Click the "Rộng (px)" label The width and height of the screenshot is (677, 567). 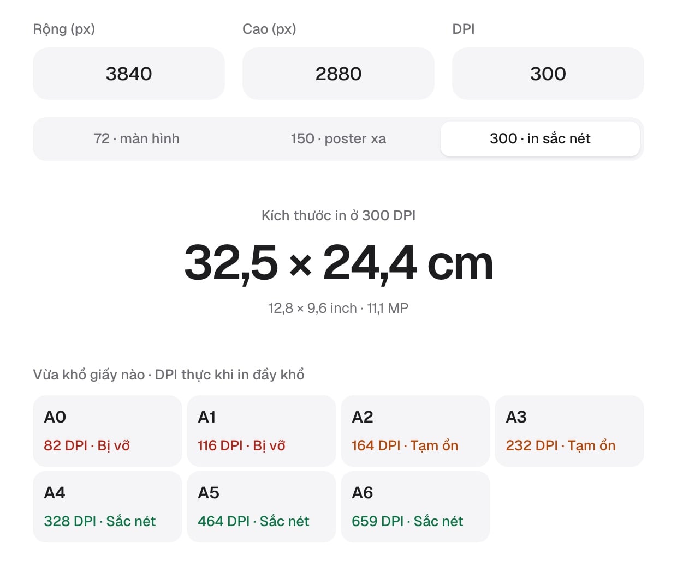(x=64, y=29)
